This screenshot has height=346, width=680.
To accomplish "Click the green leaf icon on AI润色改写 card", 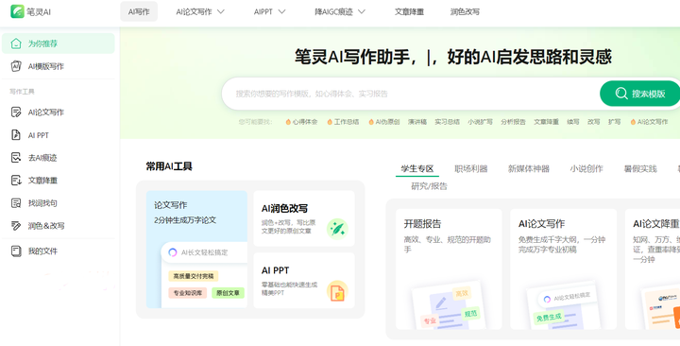I will point(337,229).
